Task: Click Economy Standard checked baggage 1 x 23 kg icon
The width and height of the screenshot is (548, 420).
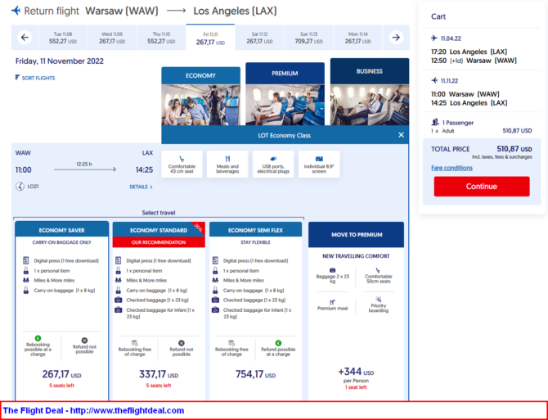Action: (x=119, y=300)
